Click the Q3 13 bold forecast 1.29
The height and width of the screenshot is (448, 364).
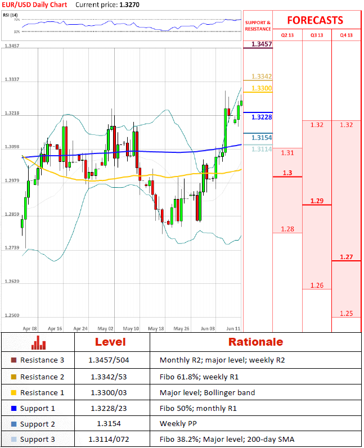317,201
